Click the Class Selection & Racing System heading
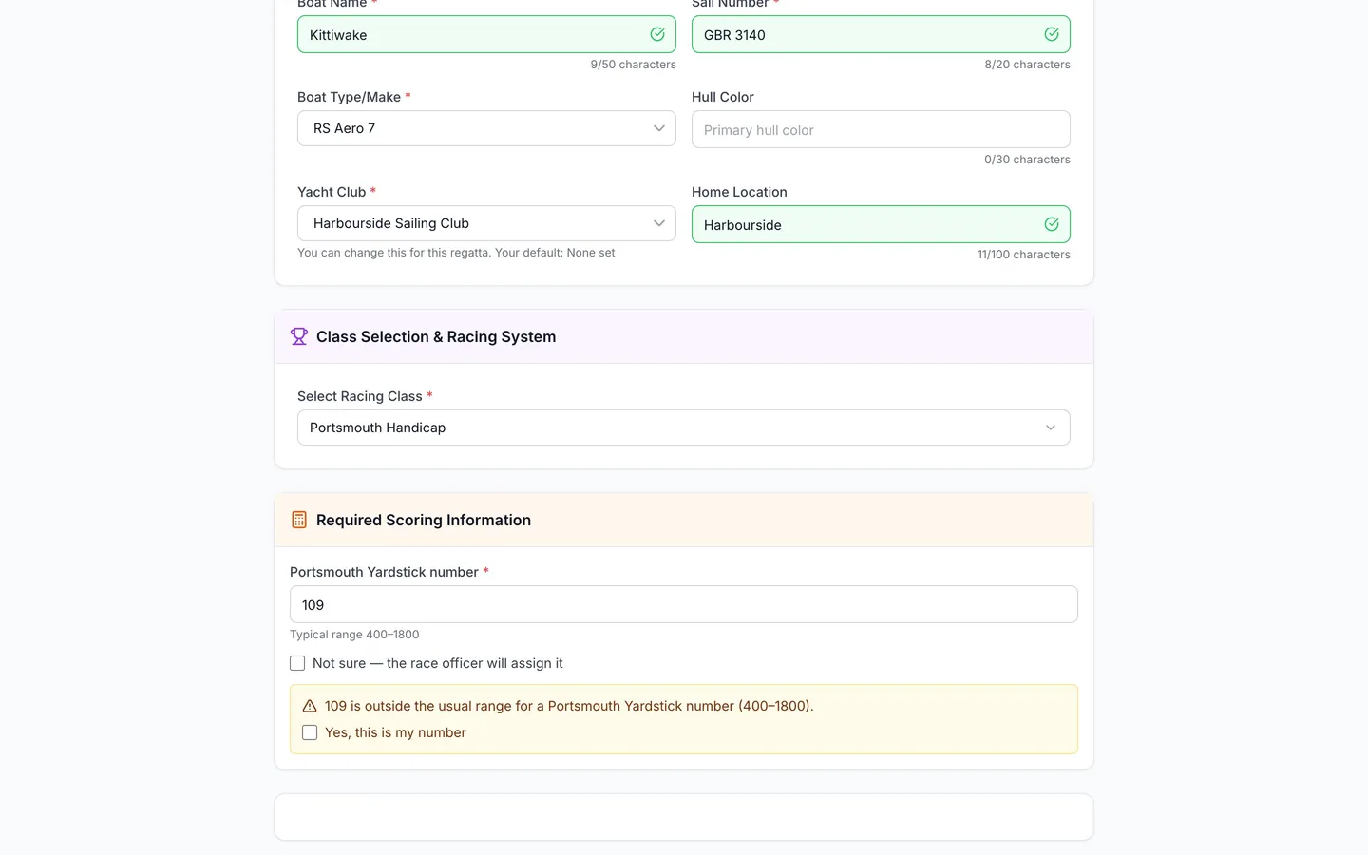Screen dimensions: 1368x855 coord(436,336)
